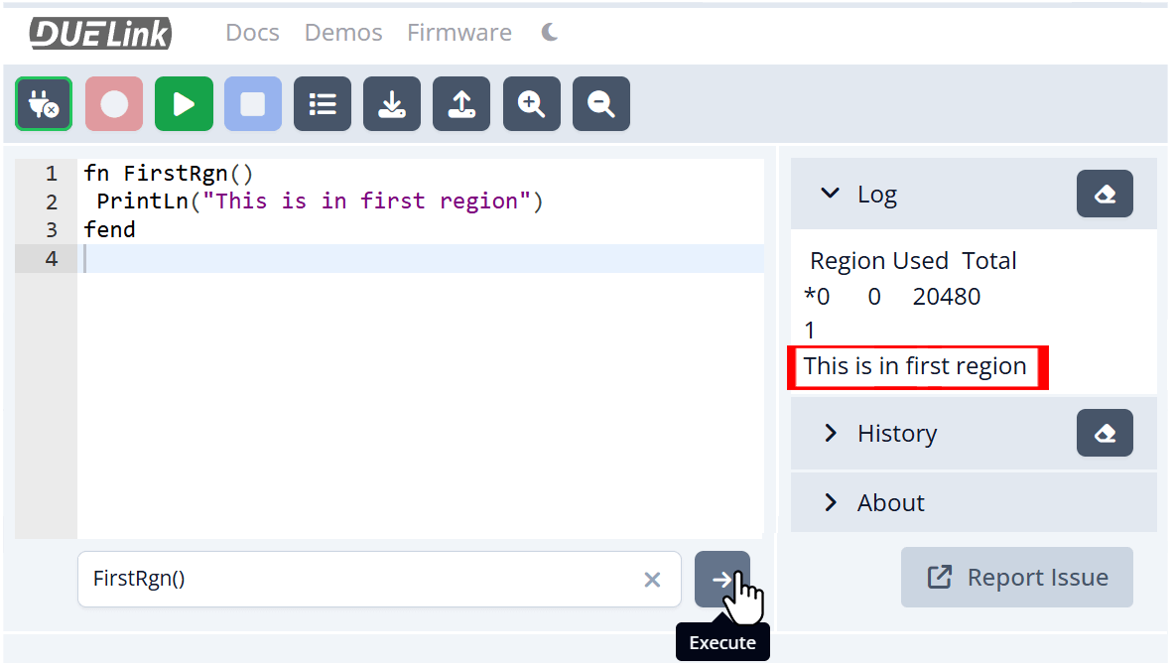Click the '20480' total value in the log
Image resolution: width=1175 pixels, height=669 pixels.
tap(947, 297)
